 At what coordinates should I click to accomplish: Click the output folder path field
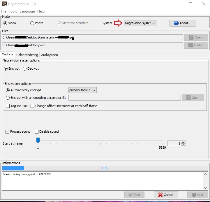(x=92, y=45)
